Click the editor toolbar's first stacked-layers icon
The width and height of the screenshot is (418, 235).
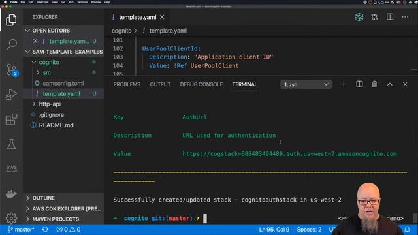click(x=359, y=17)
